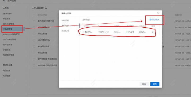Open 角色设置 under 管理员设置
Screen dimensions: 191x97
tap(7, 70)
